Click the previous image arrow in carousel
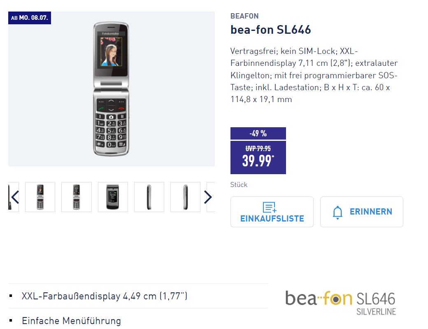Viewport: 428px width, 329px height. coord(15,197)
